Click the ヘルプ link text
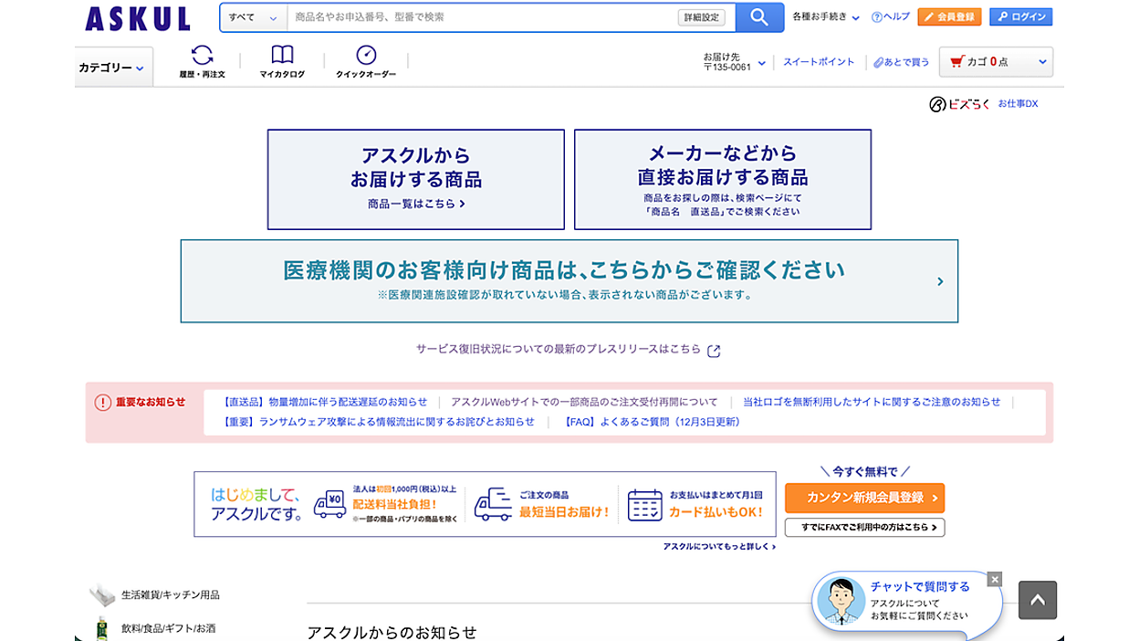The width and height of the screenshot is (1139, 641). (897, 17)
